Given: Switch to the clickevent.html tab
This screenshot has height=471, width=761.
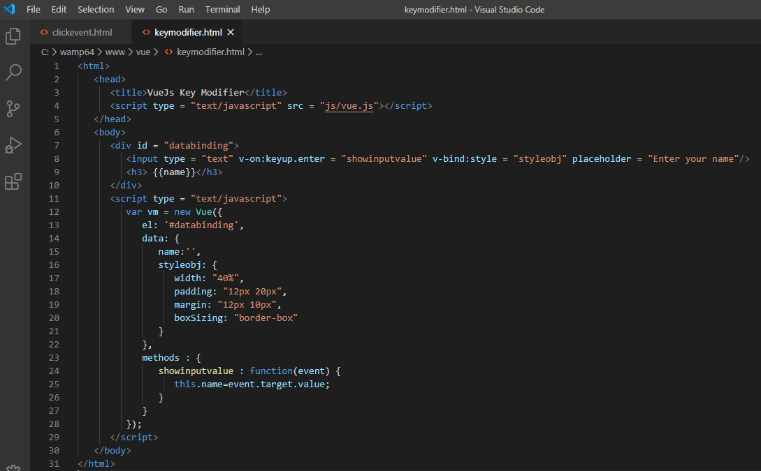Looking at the screenshot, I should click(x=82, y=33).
